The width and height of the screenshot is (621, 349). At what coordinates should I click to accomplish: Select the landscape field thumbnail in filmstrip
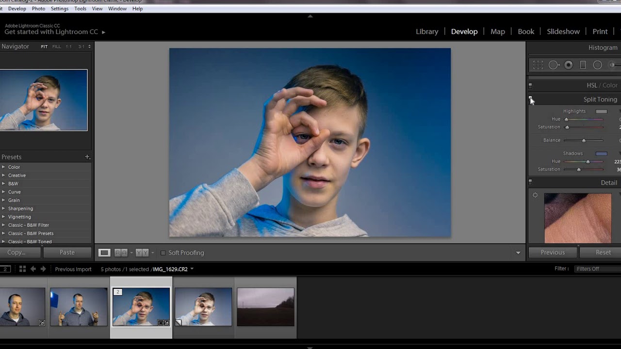pyautogui.click(x=265, y=307)
